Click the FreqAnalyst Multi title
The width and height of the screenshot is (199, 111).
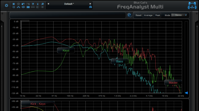140,7
